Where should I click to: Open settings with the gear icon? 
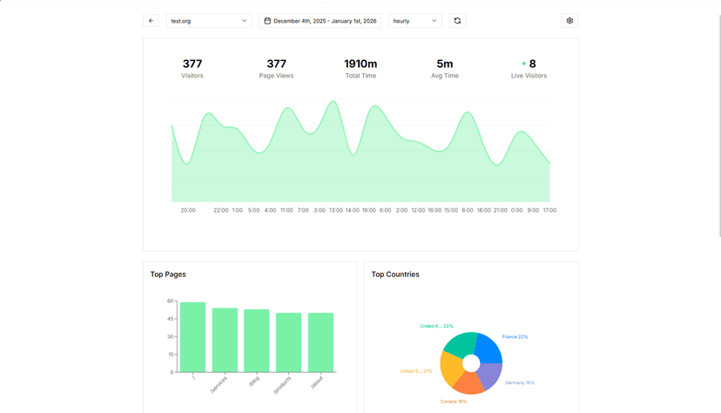[569, 21]
